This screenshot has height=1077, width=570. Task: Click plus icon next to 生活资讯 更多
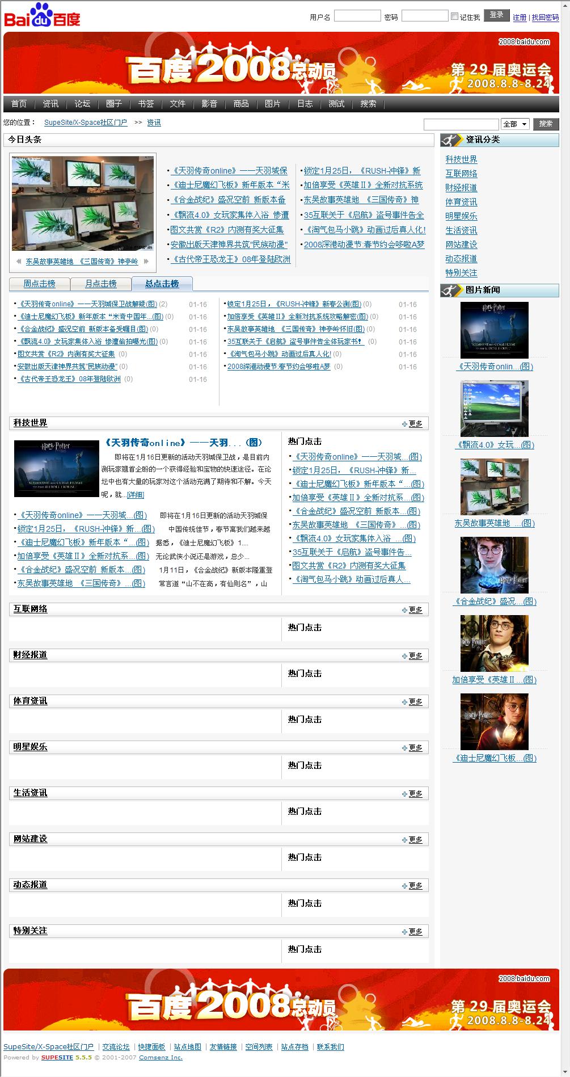[x=404, y=794]
